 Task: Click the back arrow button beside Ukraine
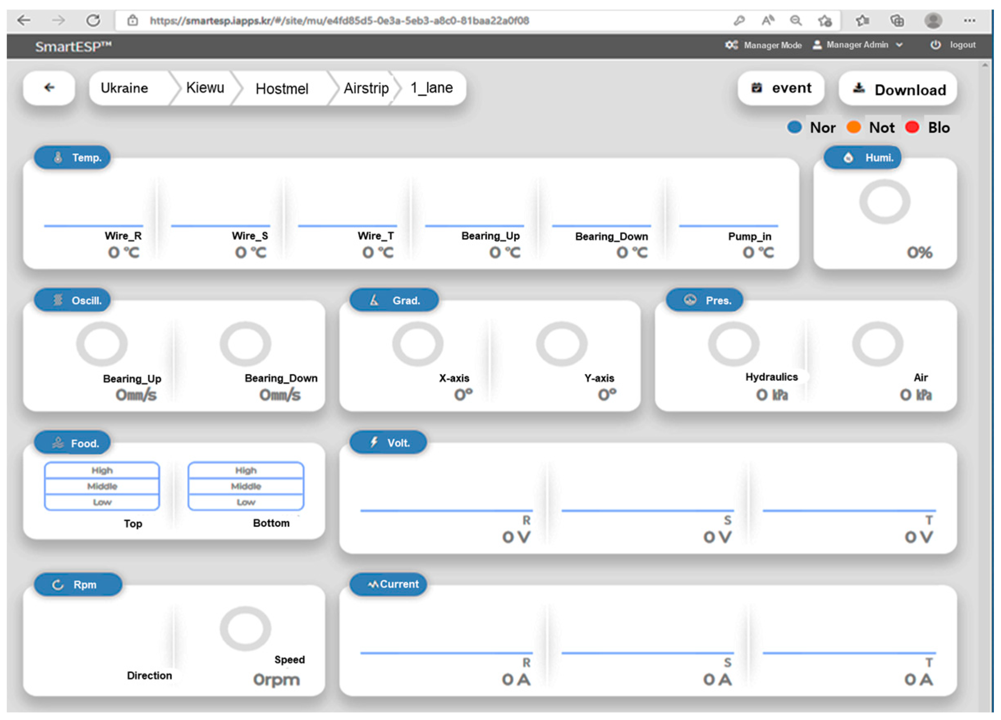(49, 88)
